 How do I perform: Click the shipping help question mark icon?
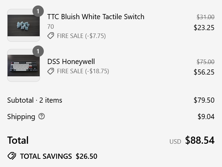pos(42,116)
